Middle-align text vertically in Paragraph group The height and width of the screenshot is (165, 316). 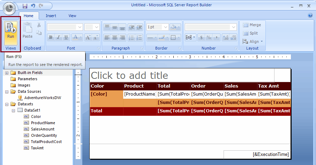click(115, 27)
